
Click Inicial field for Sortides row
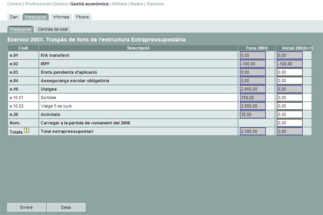(x=290, y=97)
